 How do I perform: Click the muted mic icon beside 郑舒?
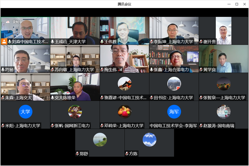(77, 154)
